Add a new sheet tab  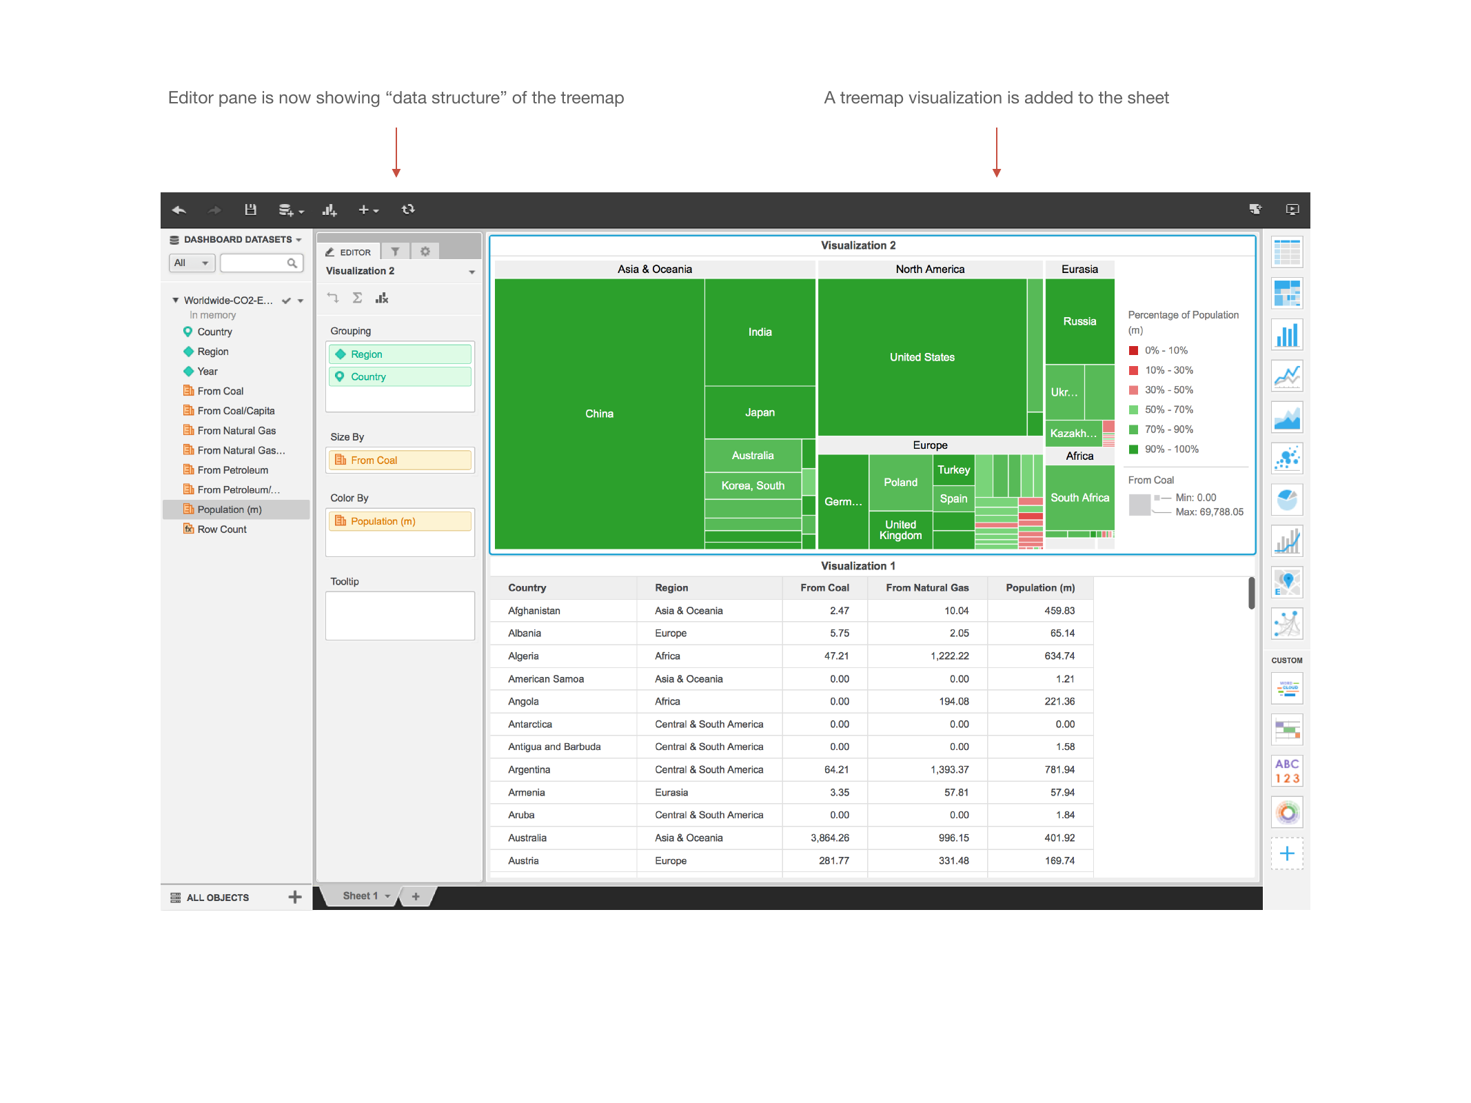coord(416,896)
